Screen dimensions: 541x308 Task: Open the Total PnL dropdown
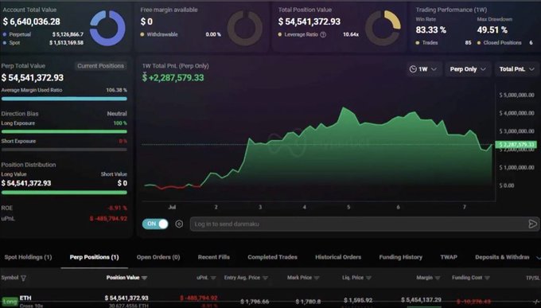516,69
